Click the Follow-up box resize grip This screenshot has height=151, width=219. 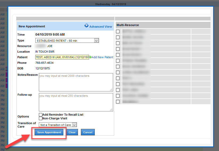pyautogui.click(x=111, y=109)
